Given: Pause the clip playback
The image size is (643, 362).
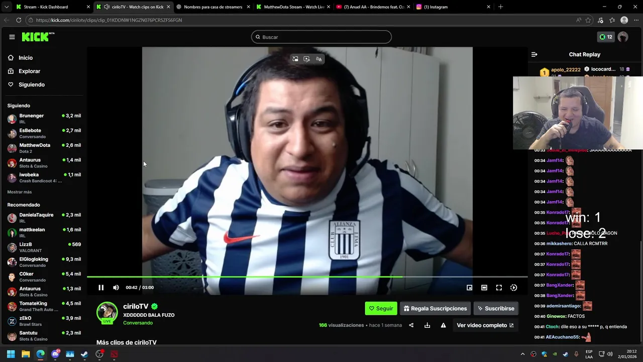Looking at the screenshot, I should point(101,288).
